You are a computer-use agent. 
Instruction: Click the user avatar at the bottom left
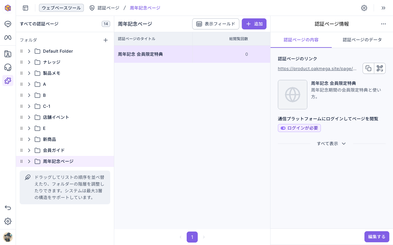click(x=8, y=237)
